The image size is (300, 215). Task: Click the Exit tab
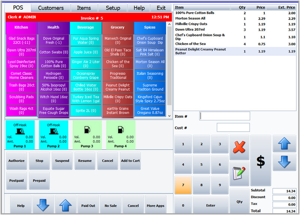pos(161,8)
